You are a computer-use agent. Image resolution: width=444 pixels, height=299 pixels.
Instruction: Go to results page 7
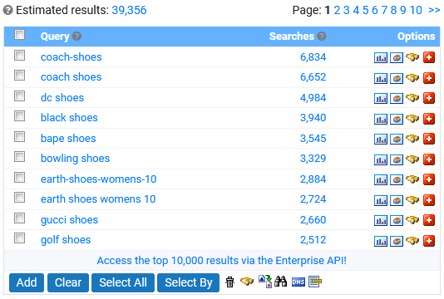click(x=384, y=10)
